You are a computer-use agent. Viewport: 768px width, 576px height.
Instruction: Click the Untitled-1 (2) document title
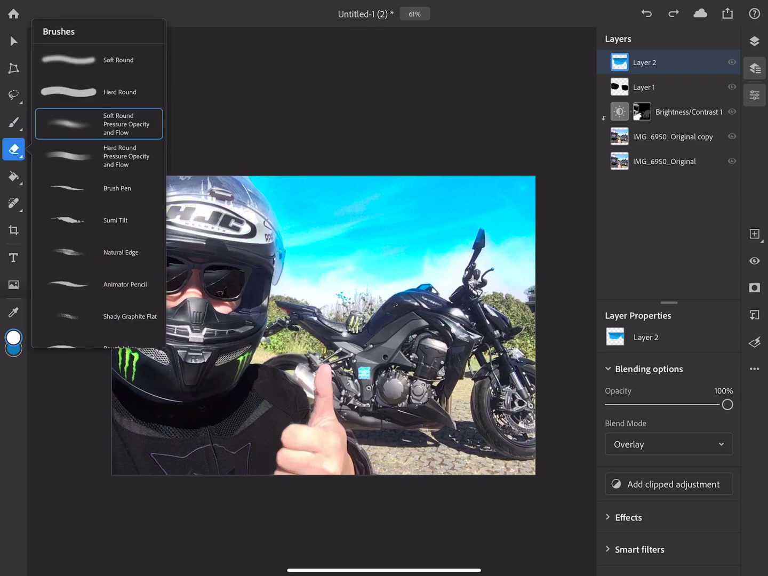[365, 14]
